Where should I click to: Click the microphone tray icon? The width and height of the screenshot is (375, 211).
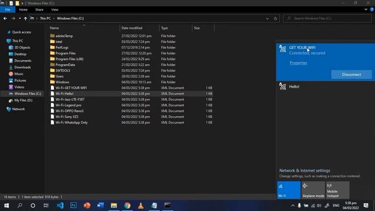point(299,206)
